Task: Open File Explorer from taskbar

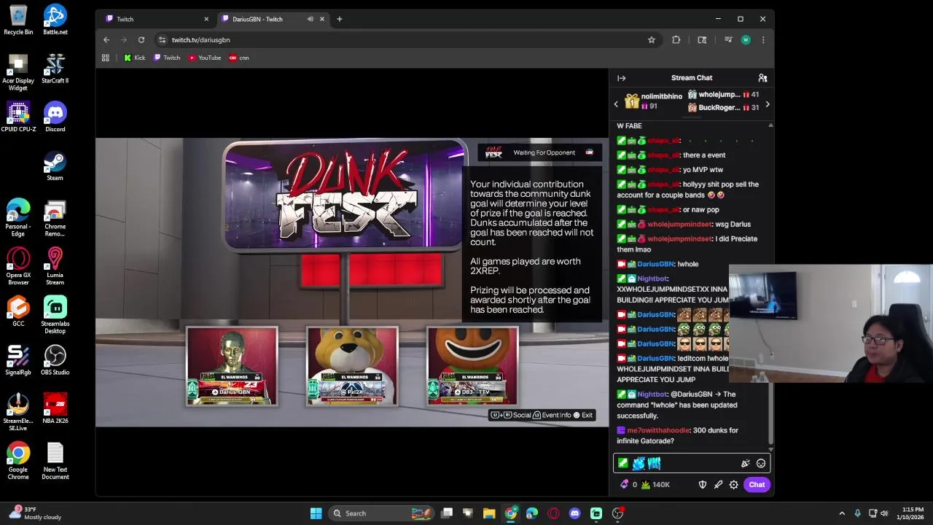Action: 489,513
